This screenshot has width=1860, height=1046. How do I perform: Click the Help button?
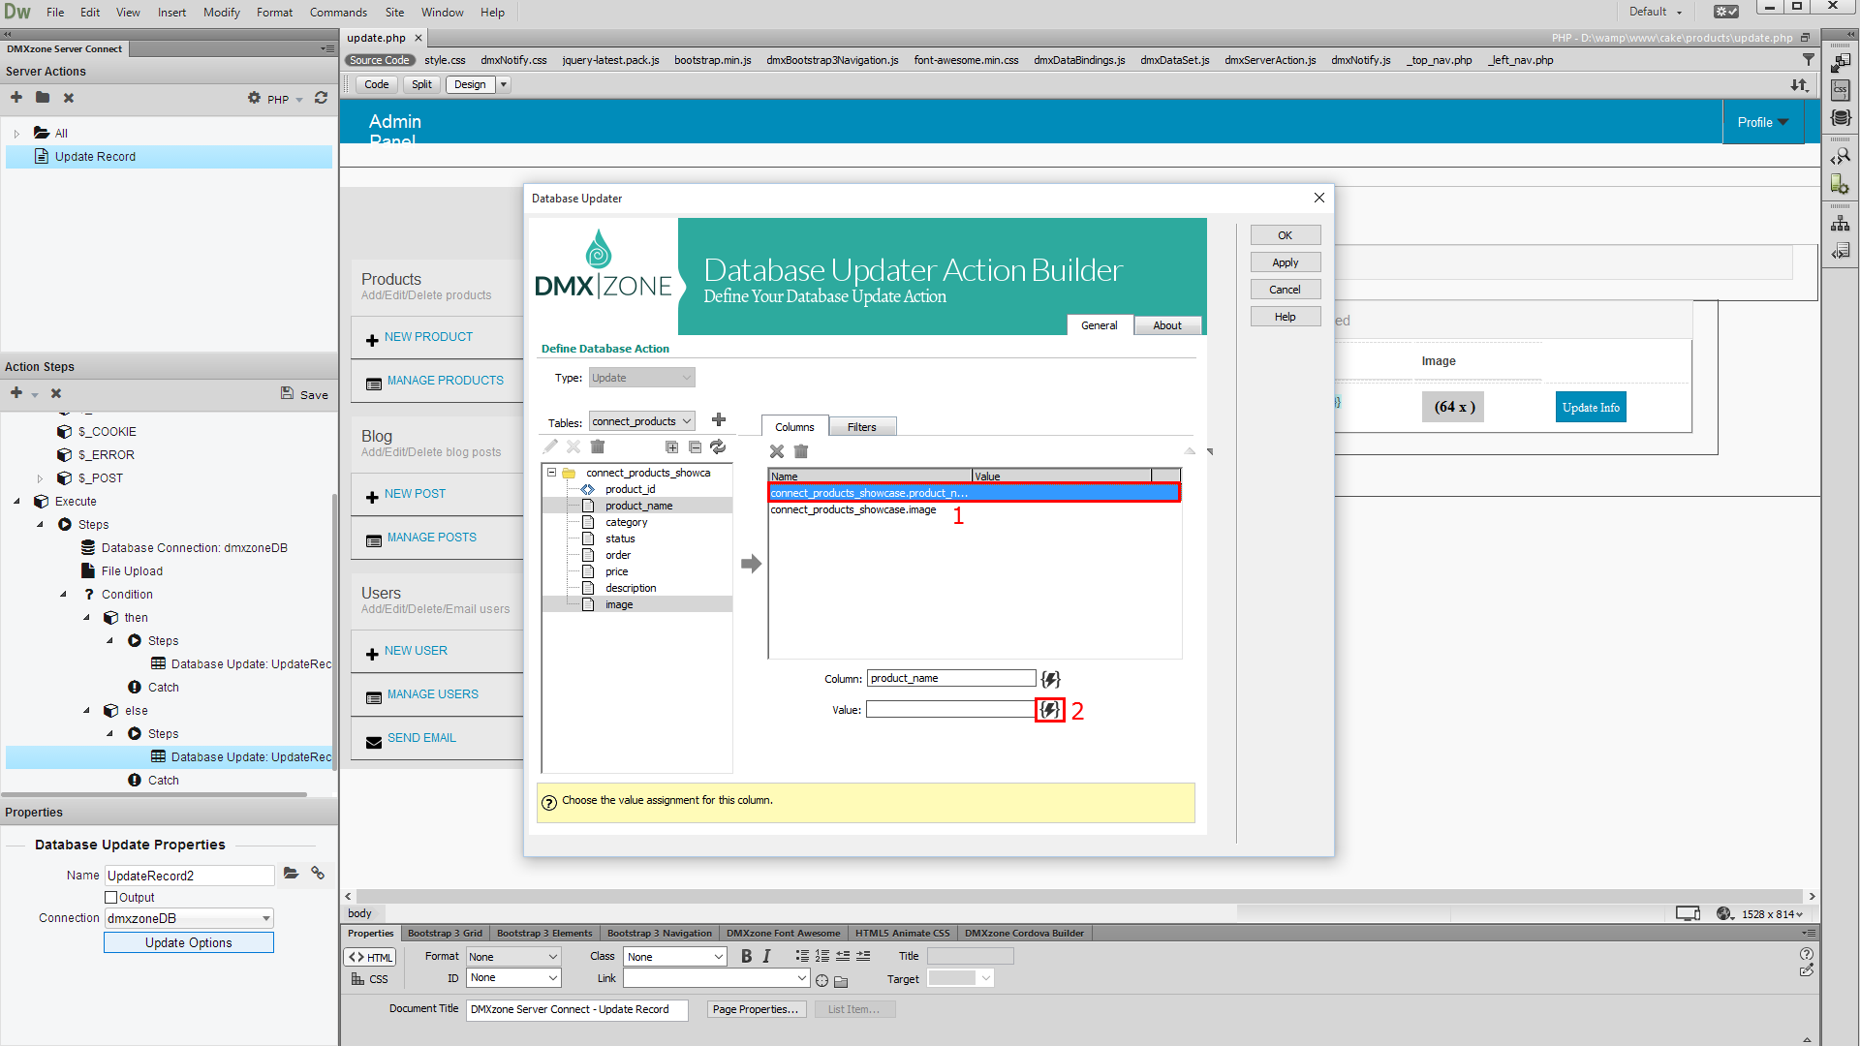coord(1285,317)
